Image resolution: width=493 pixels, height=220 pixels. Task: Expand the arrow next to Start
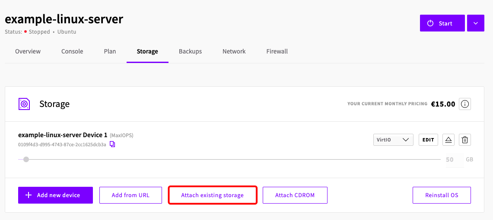coord(475,23)
